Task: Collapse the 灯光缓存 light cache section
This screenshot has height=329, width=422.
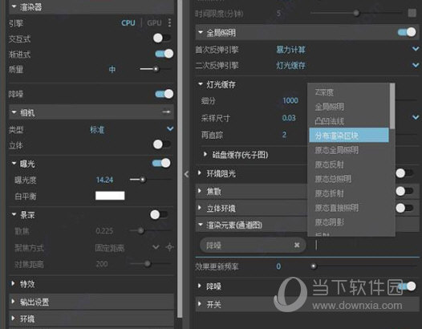Action: pos(201,84)
